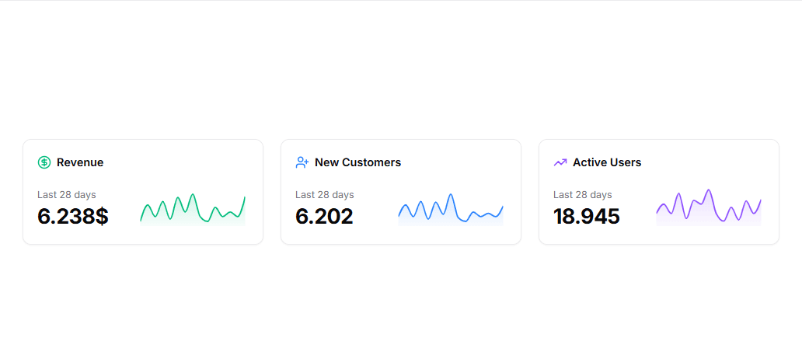This screenshot has width=802, height=362.
Task: Click the green dollar Revenue icon
Action: coord(44,162)
